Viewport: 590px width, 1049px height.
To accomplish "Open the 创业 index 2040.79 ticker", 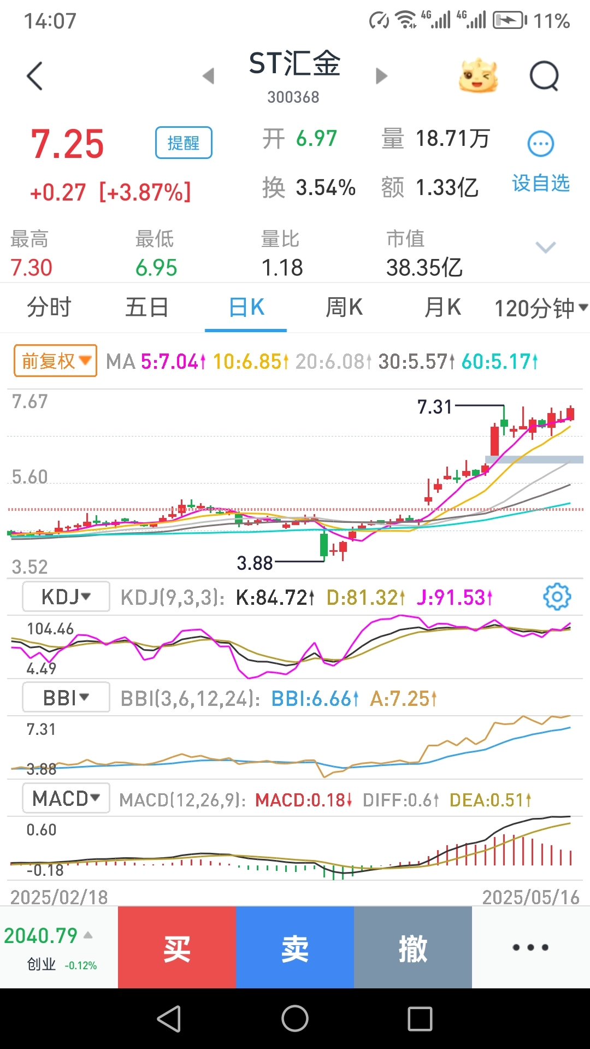I will point(59,947).
